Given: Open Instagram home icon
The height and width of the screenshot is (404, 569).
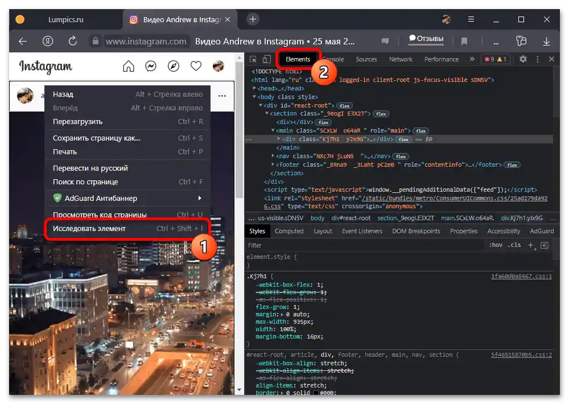Looking at the screenshot, I should click(x=129, y=66).
